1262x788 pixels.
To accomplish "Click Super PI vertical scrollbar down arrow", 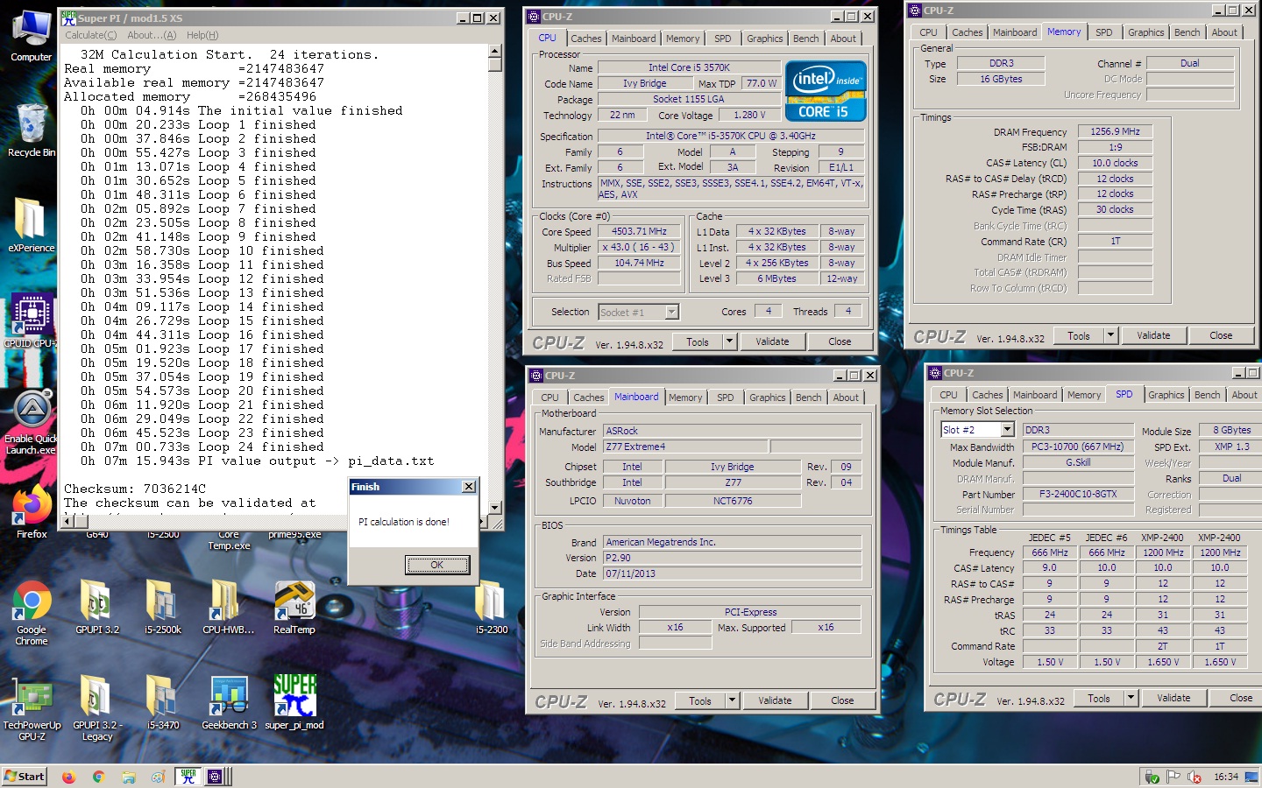I will tap(495, 507).
